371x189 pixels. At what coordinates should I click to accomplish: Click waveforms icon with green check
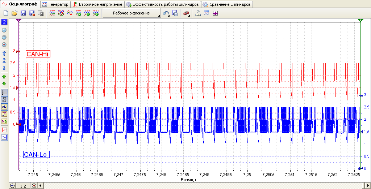[78, 13]
